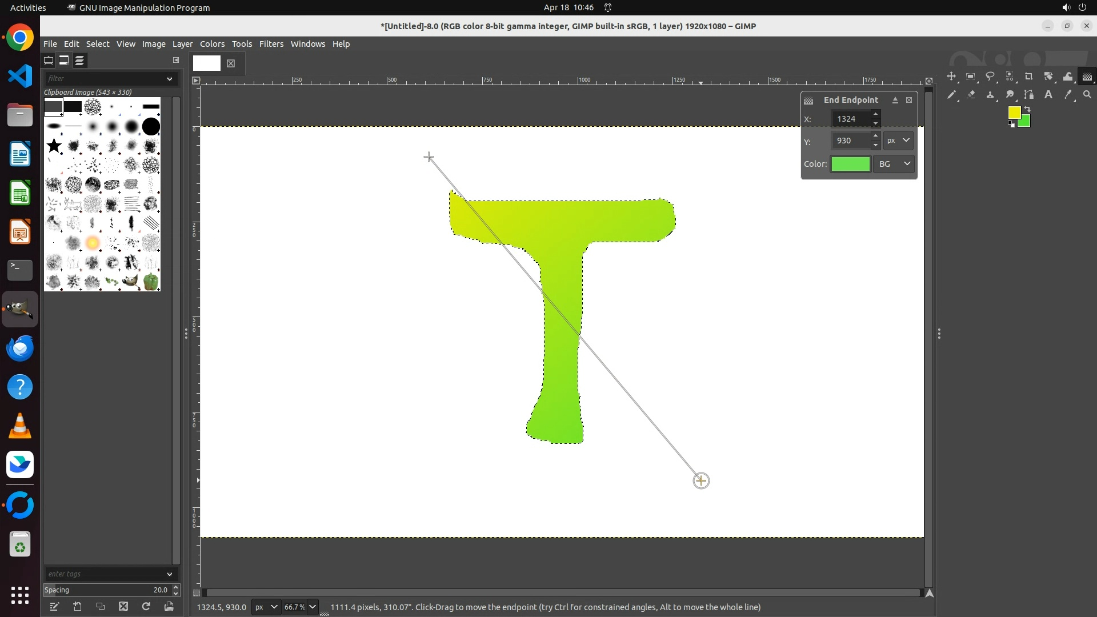Click the yellow foreground color swatch

(1014, 113)
